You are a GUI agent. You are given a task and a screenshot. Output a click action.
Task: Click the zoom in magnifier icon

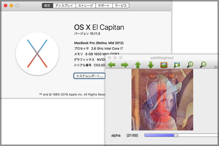click(190, 65)
